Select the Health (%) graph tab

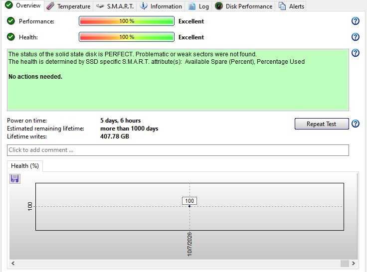coord(25,166)
